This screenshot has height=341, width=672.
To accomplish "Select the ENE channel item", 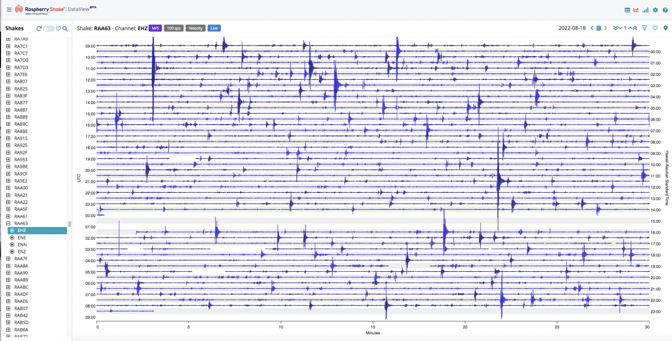I will pyautogui.click(x=22, y=238).
